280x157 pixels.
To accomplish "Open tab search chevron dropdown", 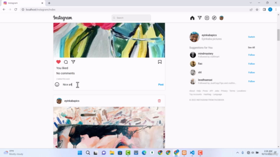I will (251, 3).
